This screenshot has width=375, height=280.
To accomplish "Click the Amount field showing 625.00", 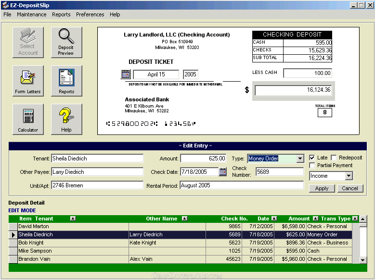I will (203, 158).
